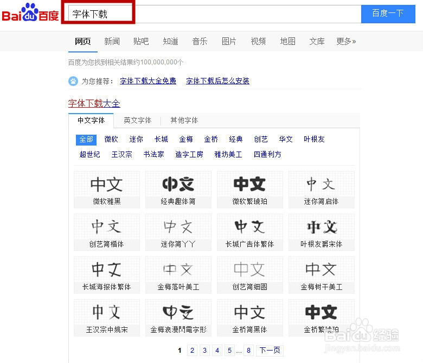Viewport: 423px width, 363px height.
Task: Filter fonts by 金桥
Action: (211, 139)
